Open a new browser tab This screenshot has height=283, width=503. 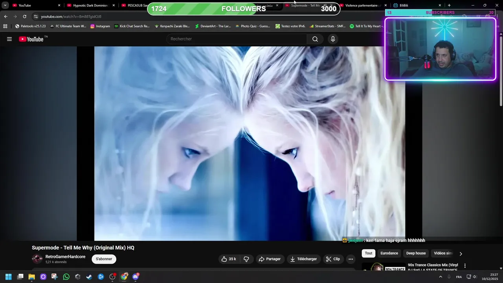(x=449, y=6)
